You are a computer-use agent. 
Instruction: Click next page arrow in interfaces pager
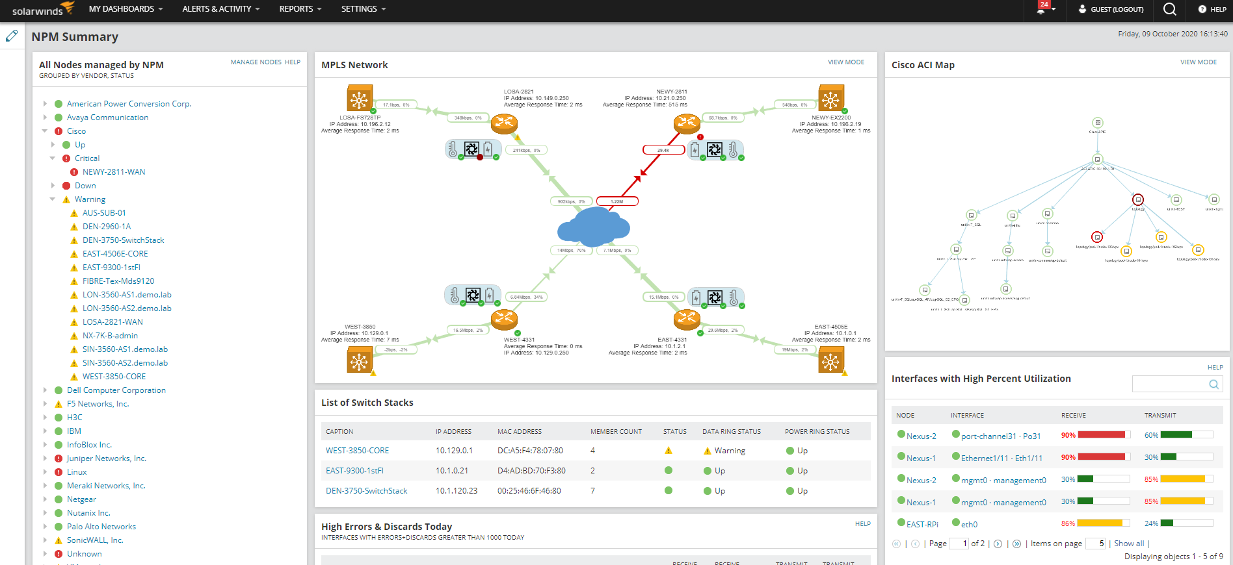(x=998, y=544)
